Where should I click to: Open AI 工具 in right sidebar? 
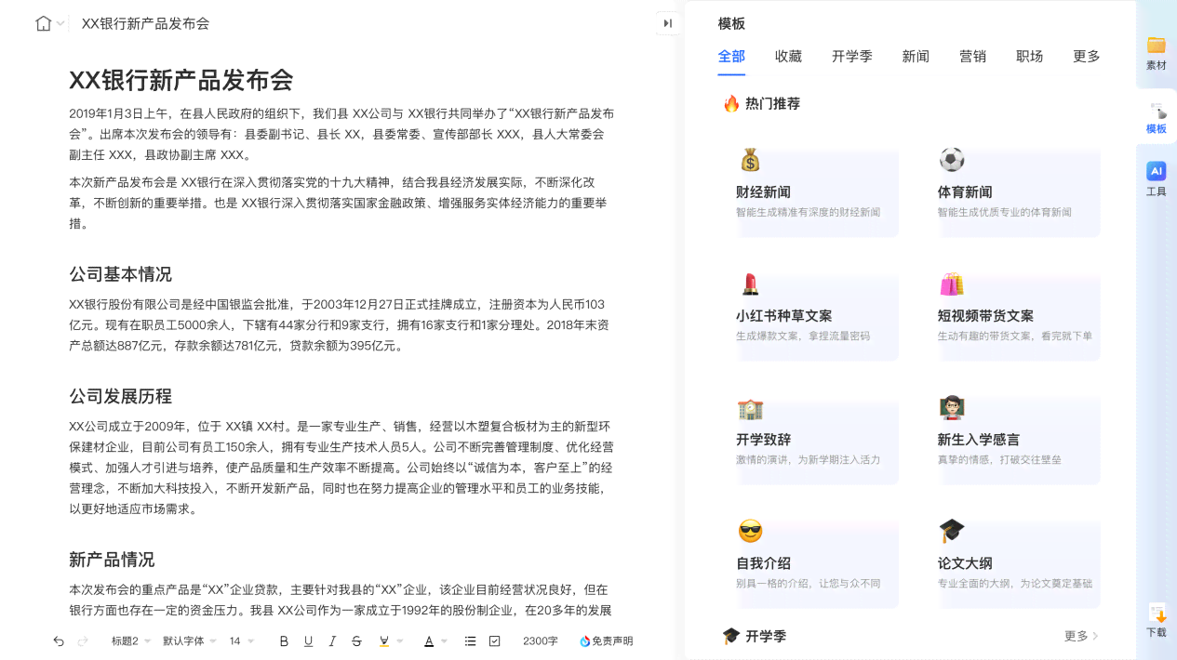[1157, 179]
